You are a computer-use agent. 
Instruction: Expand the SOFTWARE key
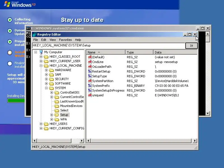46,83
